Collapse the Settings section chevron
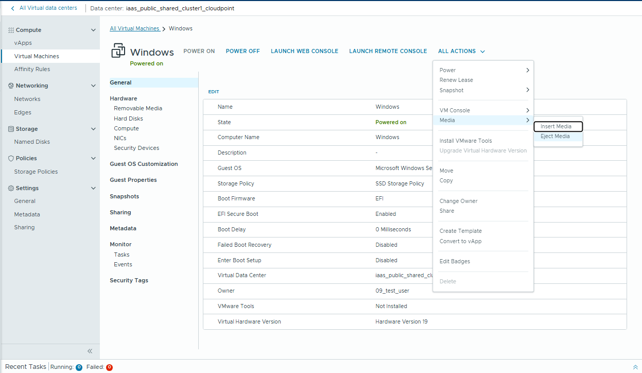This screenshot has height=373, width=642. point(93,189)
